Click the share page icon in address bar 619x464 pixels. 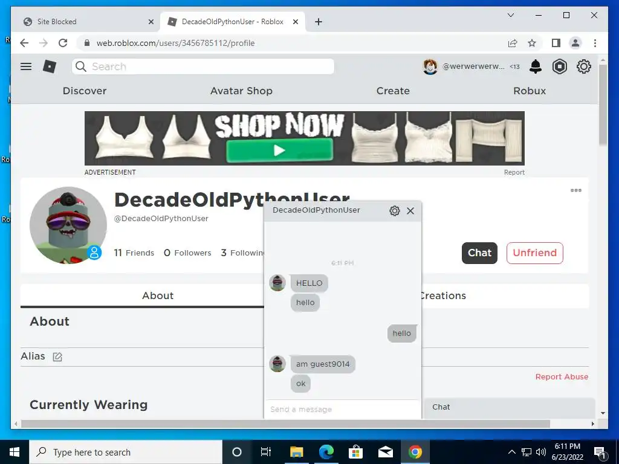point(513,43)
